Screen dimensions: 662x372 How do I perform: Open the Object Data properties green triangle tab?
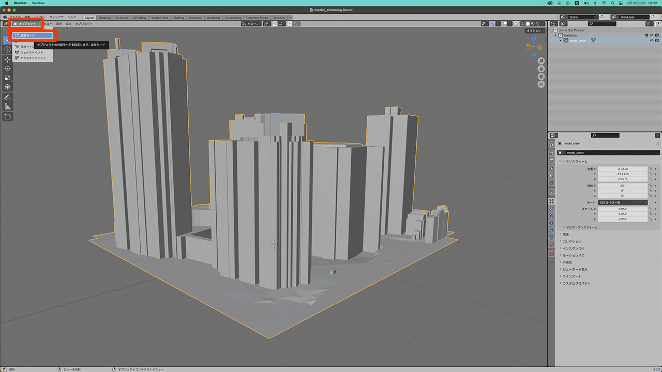551,237
